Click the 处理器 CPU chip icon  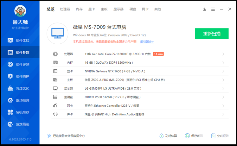point(55,54)
